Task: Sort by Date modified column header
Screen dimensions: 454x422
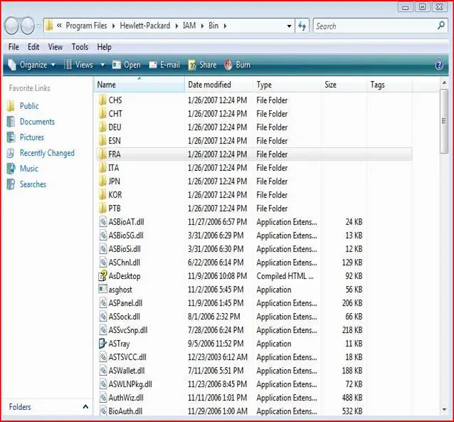Action: point(209,85)
